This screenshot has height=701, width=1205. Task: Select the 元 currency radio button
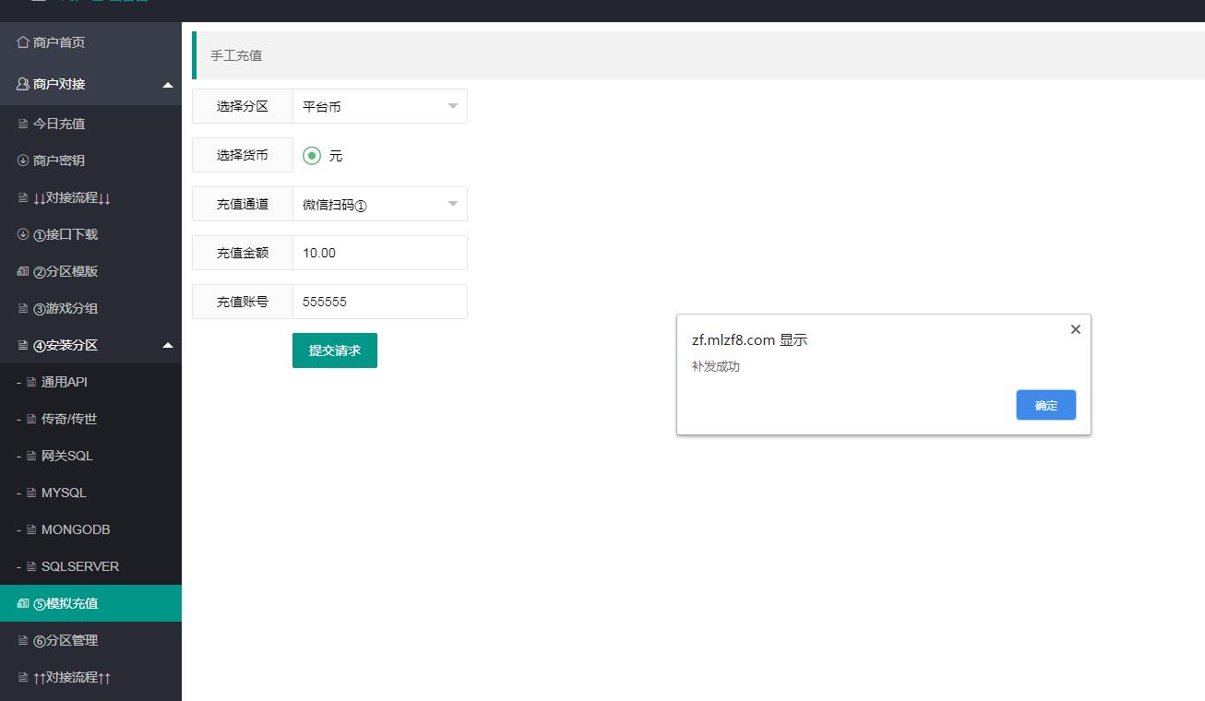click(312, 156)
